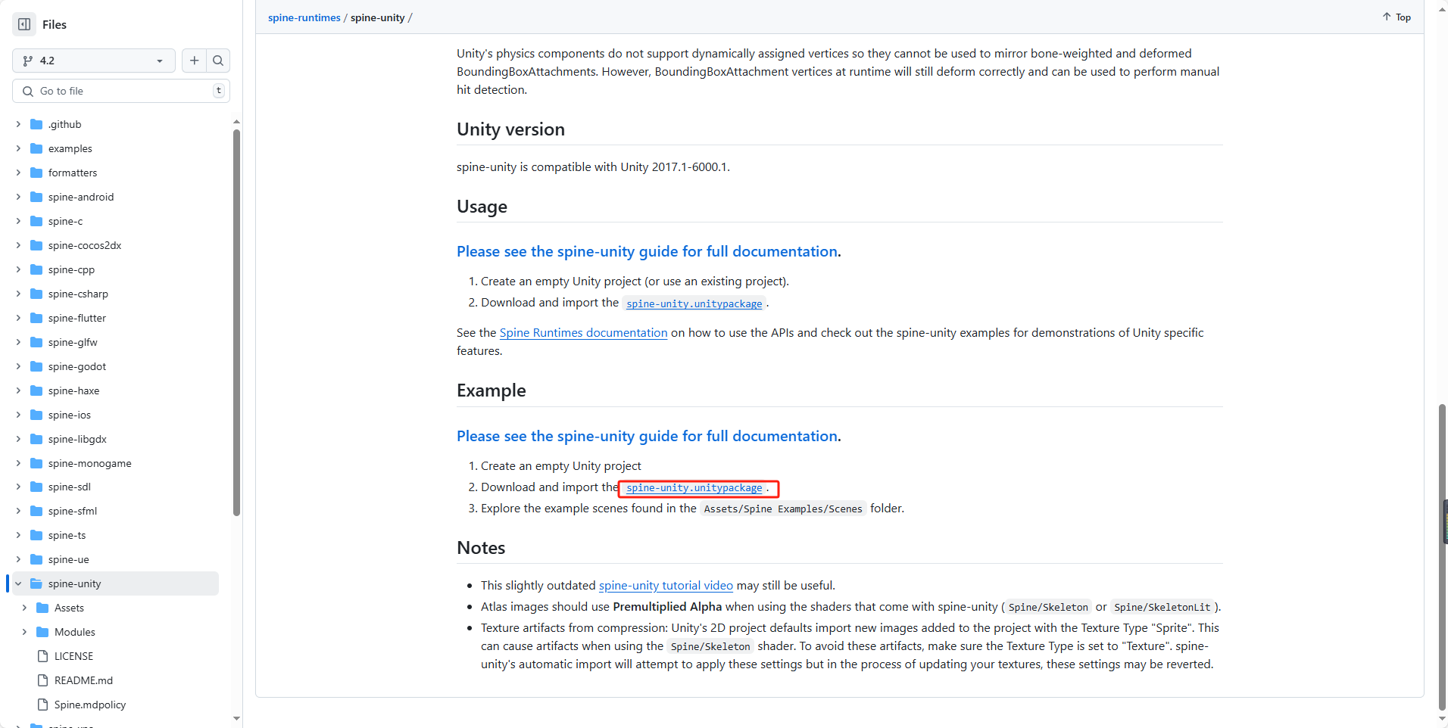
Task: Click the Notes heading
Action: (x=481, y=548)
